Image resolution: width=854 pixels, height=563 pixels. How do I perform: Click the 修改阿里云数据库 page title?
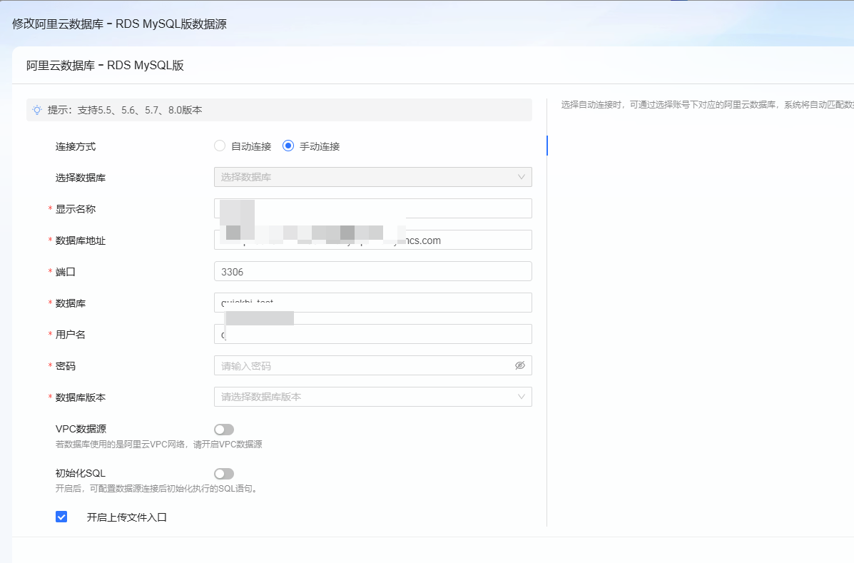[x=119, y=24]
